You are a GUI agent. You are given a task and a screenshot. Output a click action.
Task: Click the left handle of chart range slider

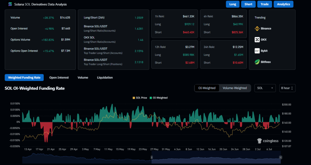152,157
